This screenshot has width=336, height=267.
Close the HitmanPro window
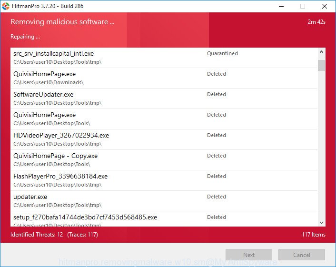tap(325, 6)
